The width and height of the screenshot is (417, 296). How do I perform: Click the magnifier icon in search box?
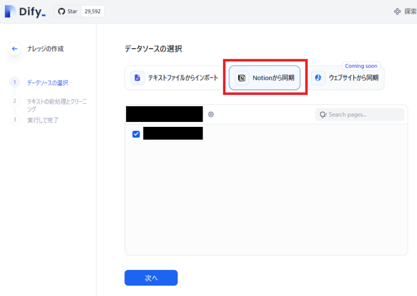323,114
